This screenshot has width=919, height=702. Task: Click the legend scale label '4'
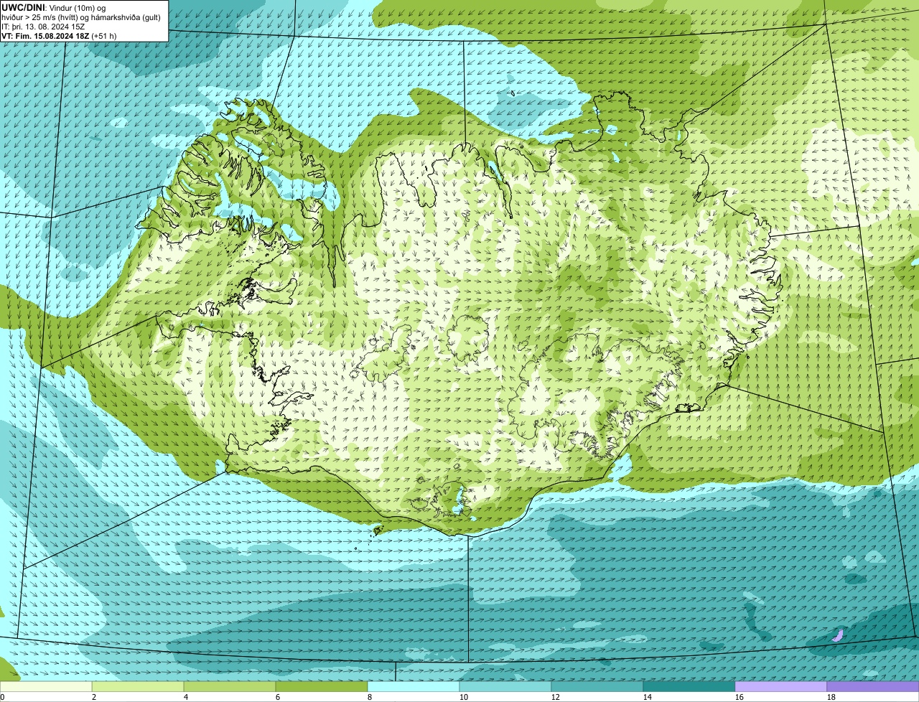click(x=186, y=697)
